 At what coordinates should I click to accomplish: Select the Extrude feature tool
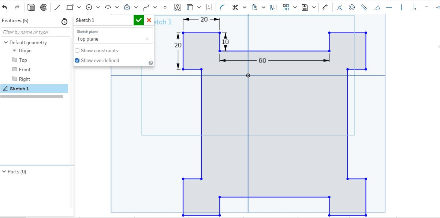pos(31,7)
